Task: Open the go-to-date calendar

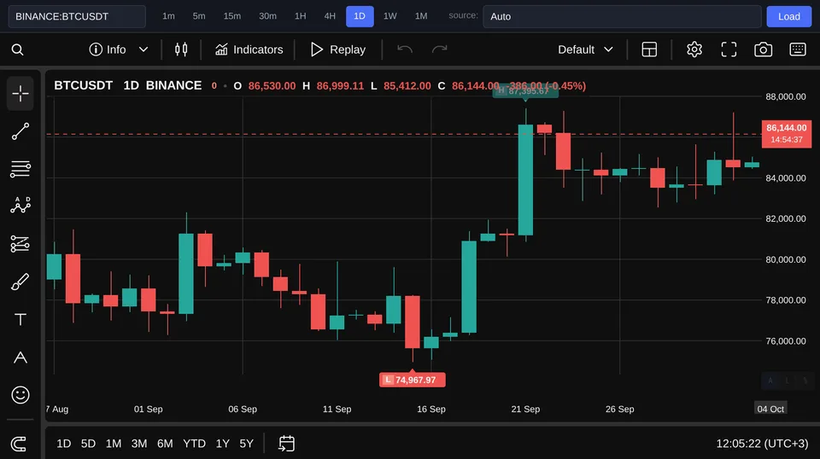Action: pyautogui.click(x=287, y=444)
